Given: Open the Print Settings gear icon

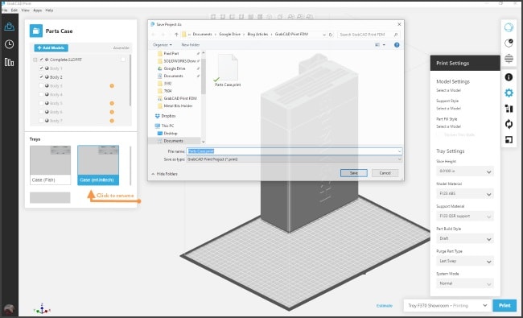Looking at the screenshot, I should click(509, 93).
